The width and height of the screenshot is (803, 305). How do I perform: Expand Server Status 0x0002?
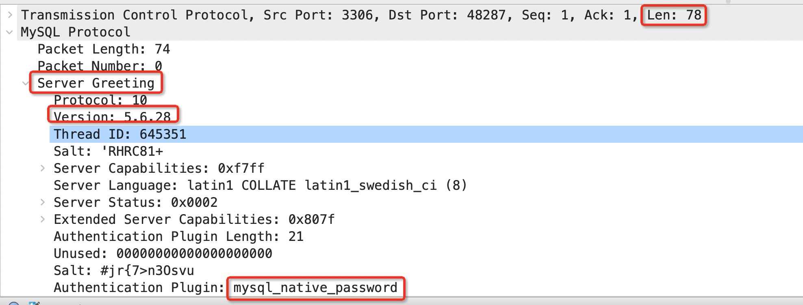tap(43, 202)
